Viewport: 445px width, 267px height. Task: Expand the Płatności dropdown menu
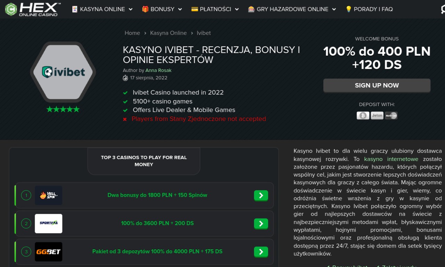(215, 9)
